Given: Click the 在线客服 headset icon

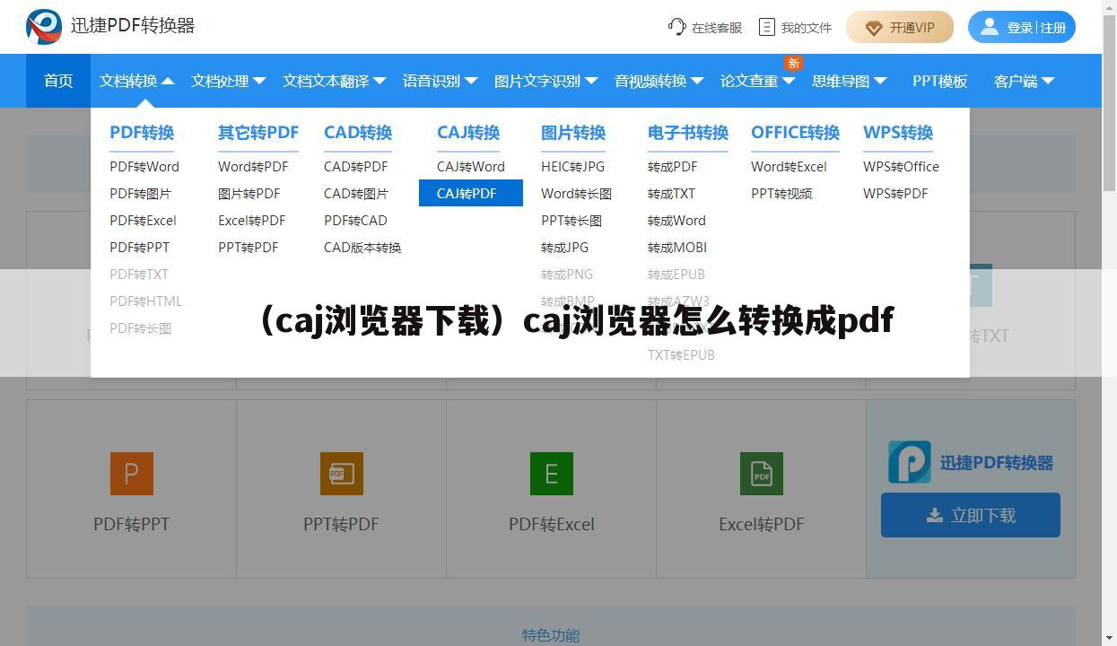Looking at the screenshot, I should pyautogui.click(x=676, y=27).
